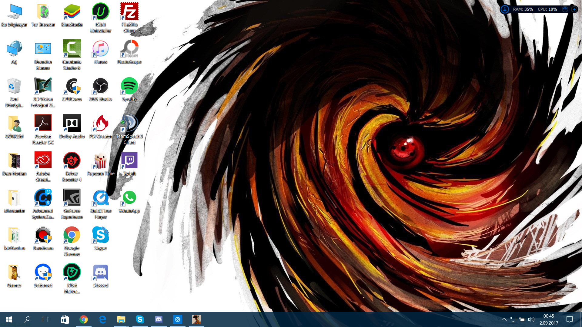The image size is (582, 327).
Task: Select the 3D Vision Fotoğraf shortcut
Action: (x=43, y=92)
